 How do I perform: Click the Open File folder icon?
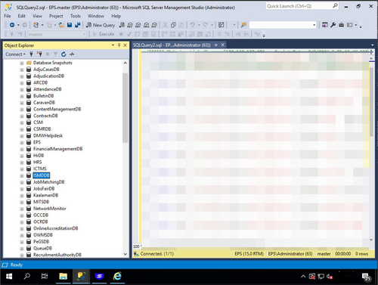click(x=61, y=25)
